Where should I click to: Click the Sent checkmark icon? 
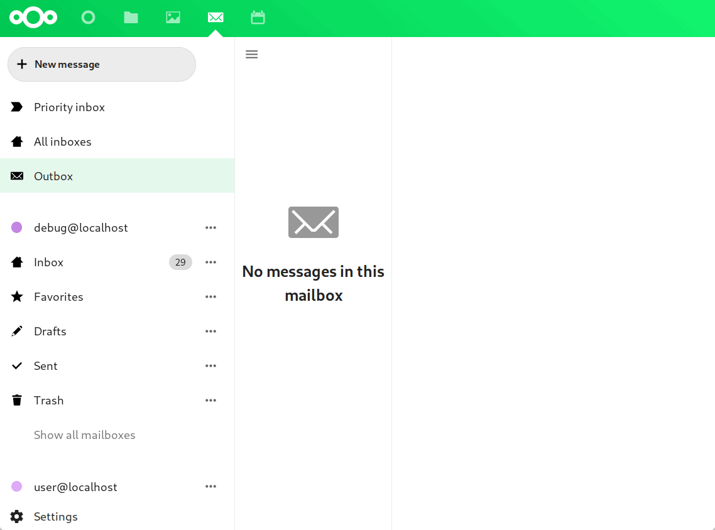click(17, 366)
